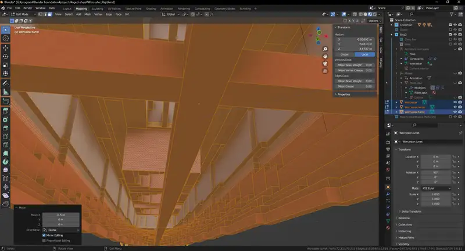The image size is (465, 251).
Task: Expand the Motion Paths section
Action: 406,238
